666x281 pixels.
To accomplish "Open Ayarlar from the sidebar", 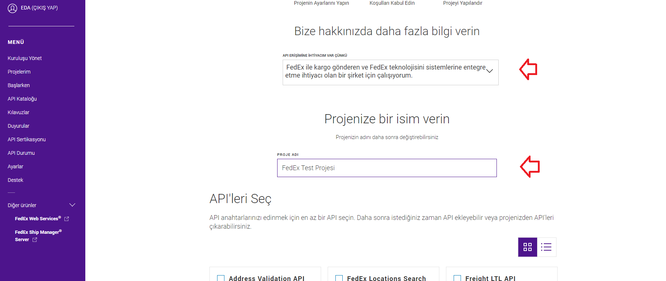I will tap(15, 166).
